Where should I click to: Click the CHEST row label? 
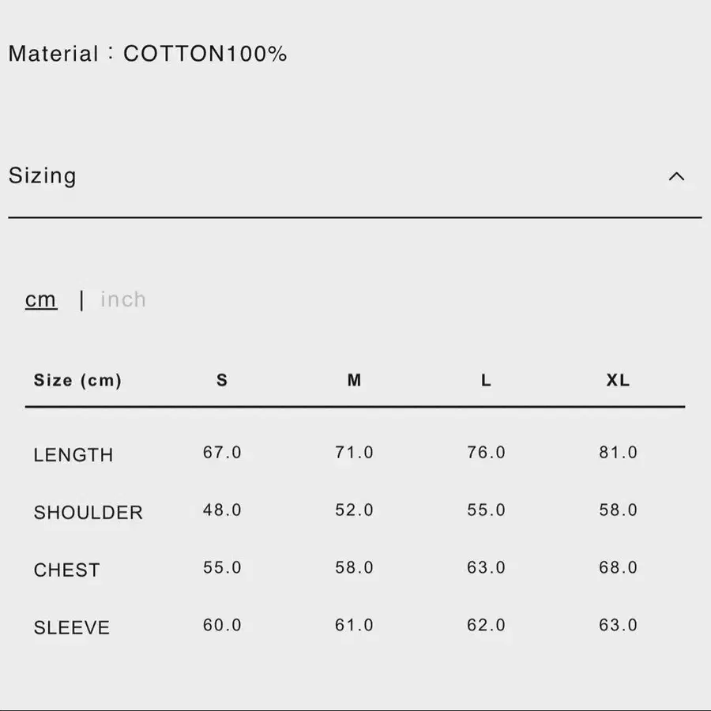67,570
